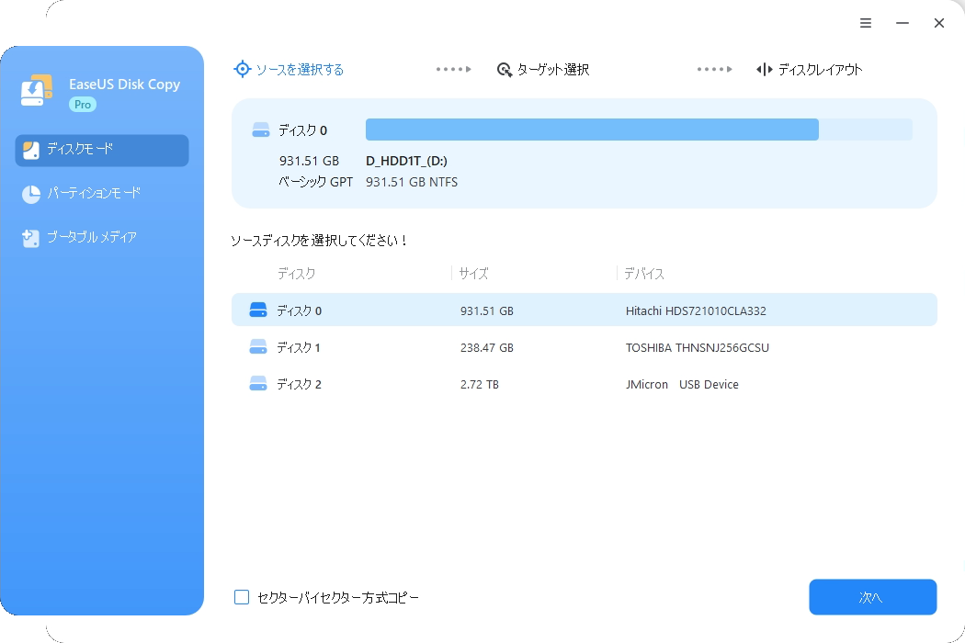Image resolution: width=965 pixels, height=643 pixels.
Task: Click ソースディスクを選択してください prompt text
Action: (320, 241)
